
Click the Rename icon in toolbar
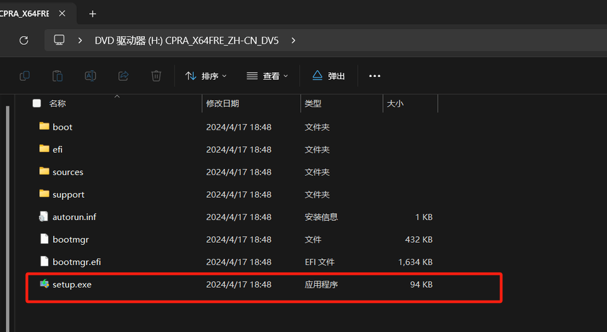tap(90, 76)
